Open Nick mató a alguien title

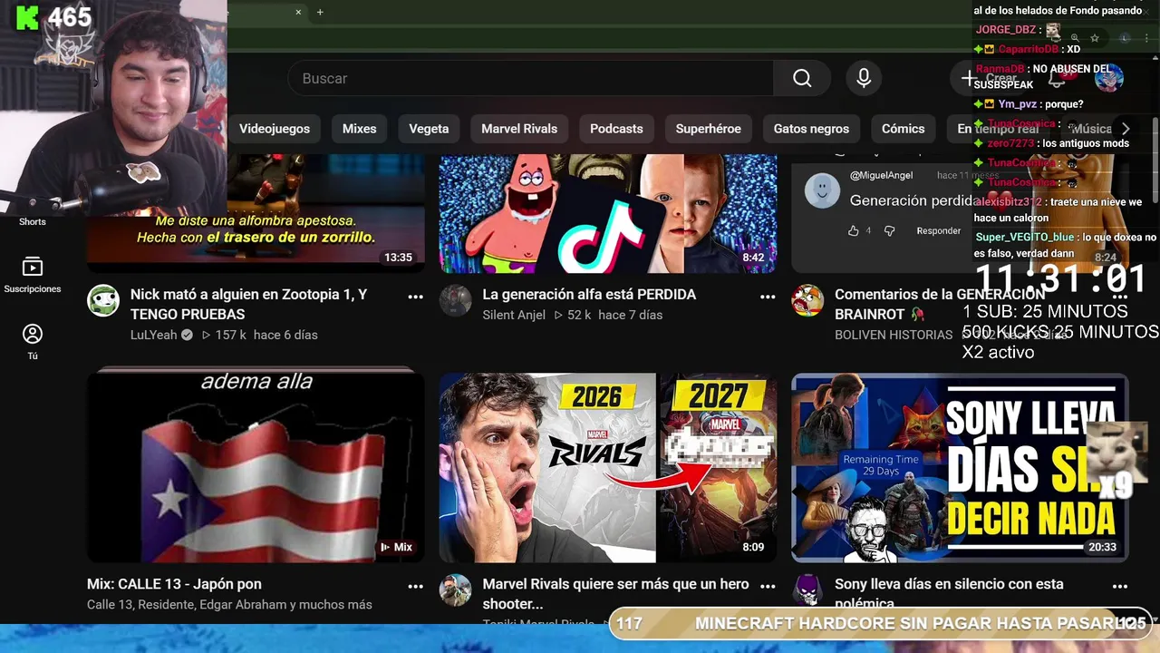click(249, 304)
